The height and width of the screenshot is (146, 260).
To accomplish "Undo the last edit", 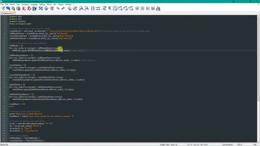I will coord(58,8).
